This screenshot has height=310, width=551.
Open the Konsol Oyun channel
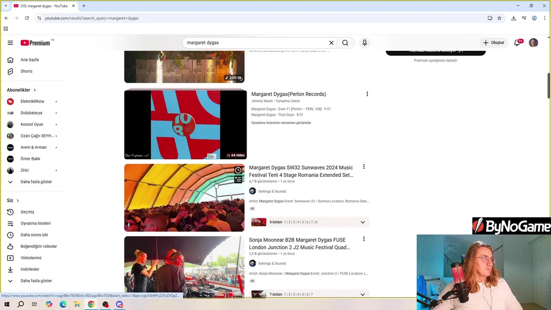pyautogui.click(x=32, y=124)
